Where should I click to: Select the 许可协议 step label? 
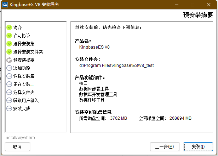[22, 36]
